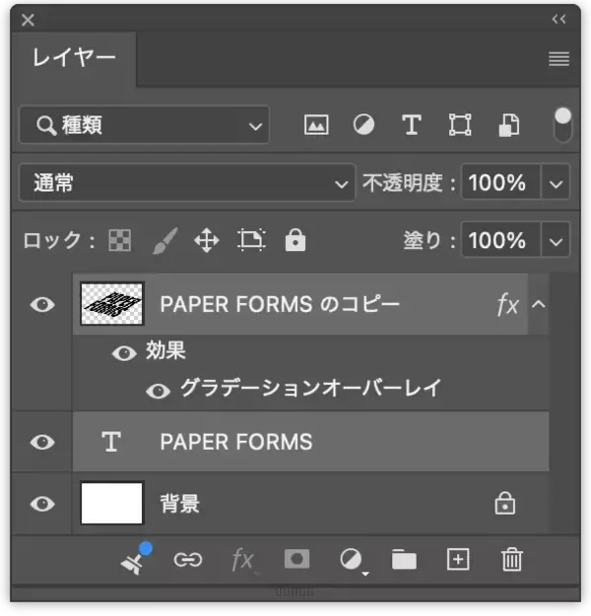591x616 pixels.
Task: Filter layers by adjustment layer type
Action: (x=363, y=125)
